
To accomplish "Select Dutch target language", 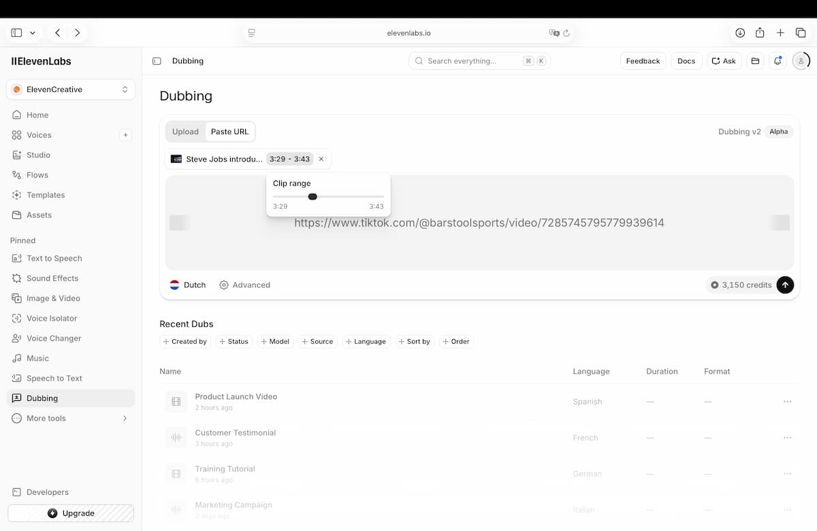I will [188, 285].
